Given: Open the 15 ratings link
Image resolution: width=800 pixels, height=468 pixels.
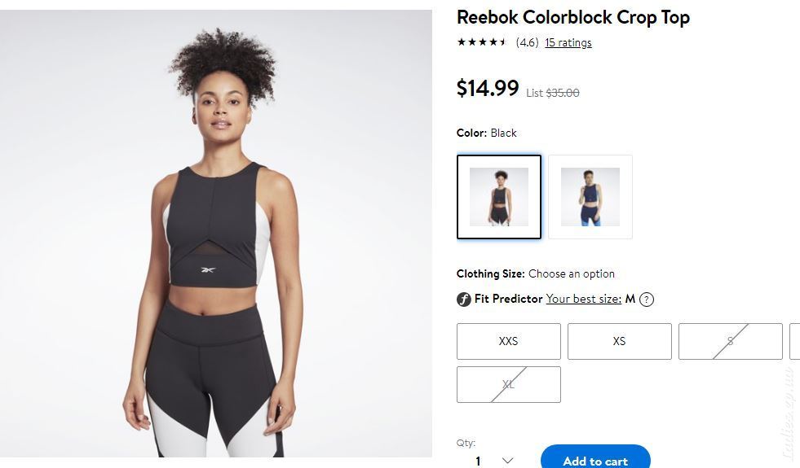Looking at the screenshot, I should pos(568,43).
